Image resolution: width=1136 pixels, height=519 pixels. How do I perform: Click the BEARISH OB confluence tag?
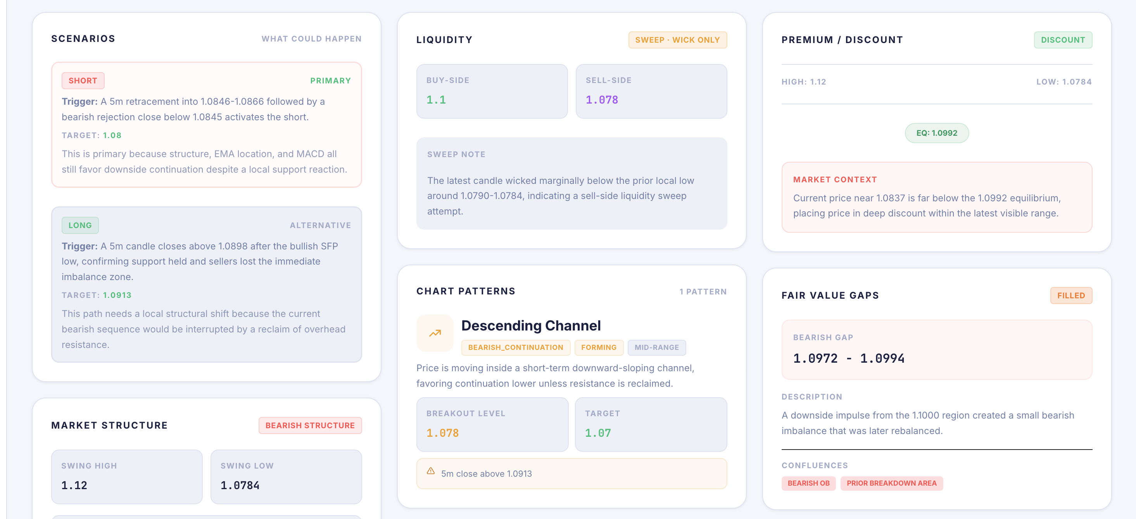point(808,483)
